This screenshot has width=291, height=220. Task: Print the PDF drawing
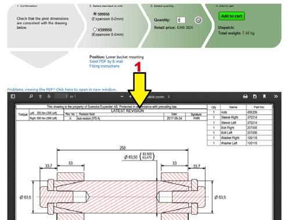point(245,97)
